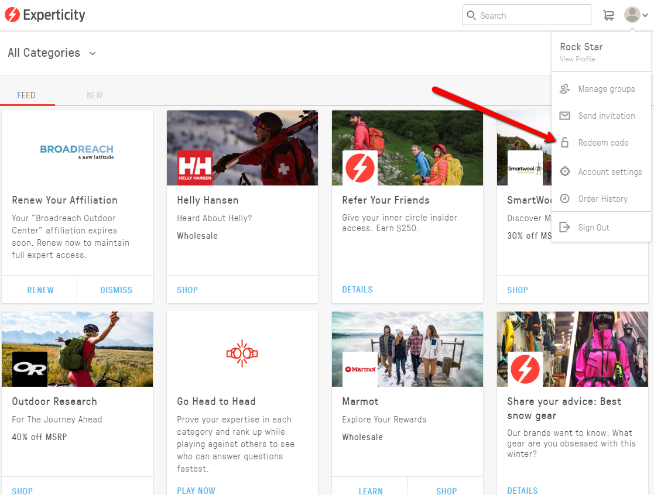Click PLAY NOW on Go Head to Head

pos(196,490)
